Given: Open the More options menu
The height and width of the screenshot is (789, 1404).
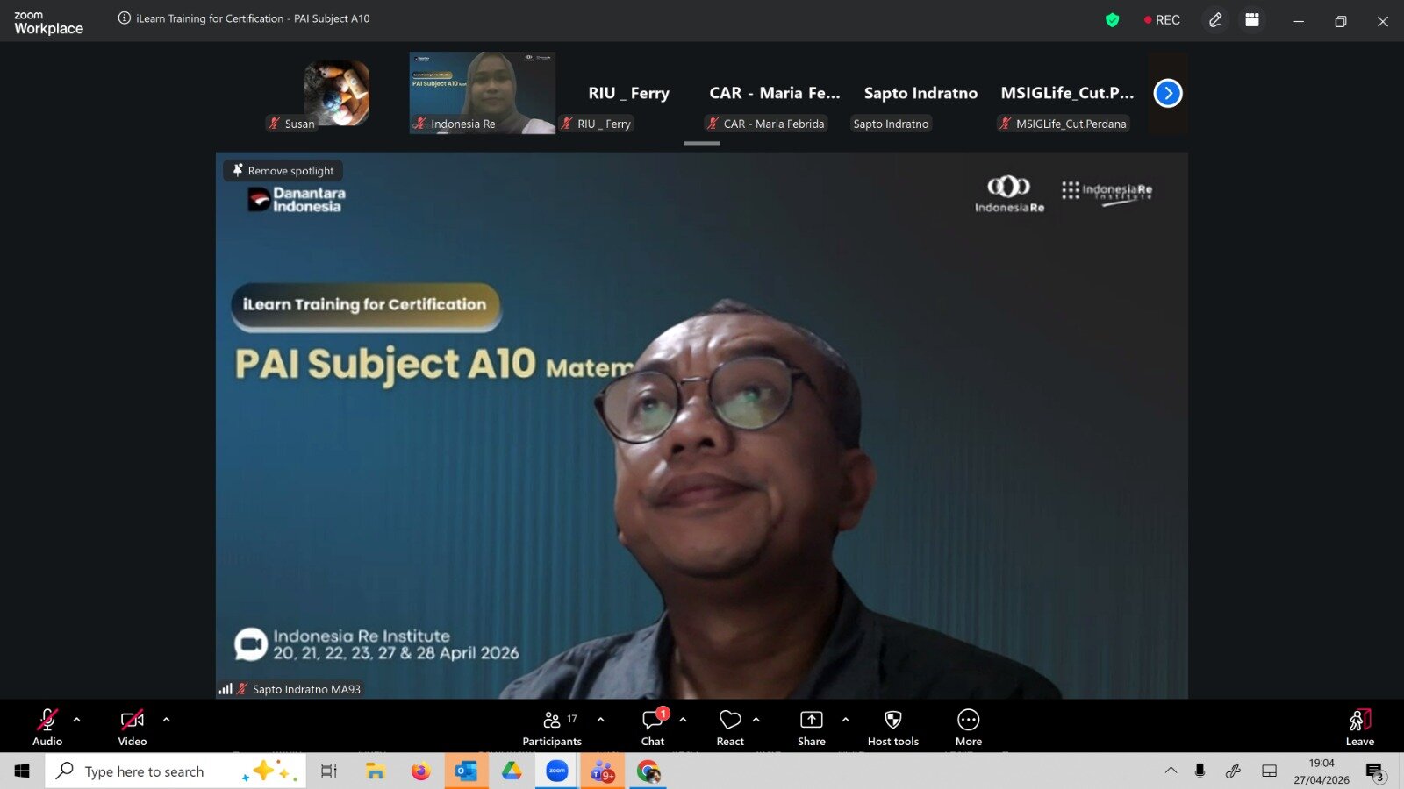Looking at the screenshot, I should click(969, 727).
